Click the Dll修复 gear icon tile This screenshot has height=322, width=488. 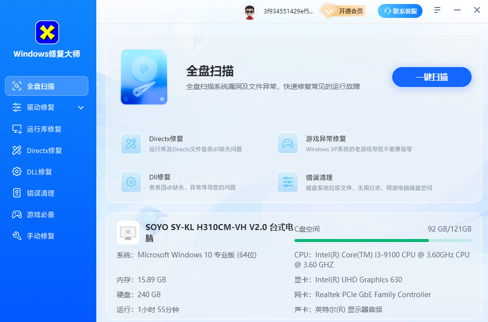click(131, 182)
